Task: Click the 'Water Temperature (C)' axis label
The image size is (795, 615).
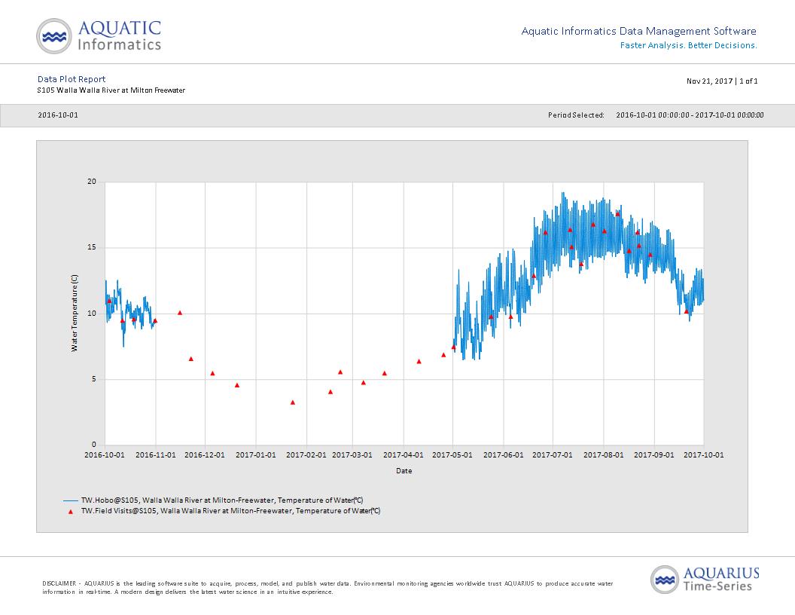Action: click(75, 313)
